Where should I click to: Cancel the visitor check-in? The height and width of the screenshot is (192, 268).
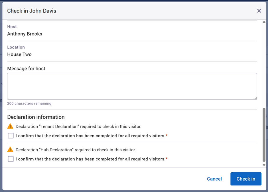[x=214, y=179]
